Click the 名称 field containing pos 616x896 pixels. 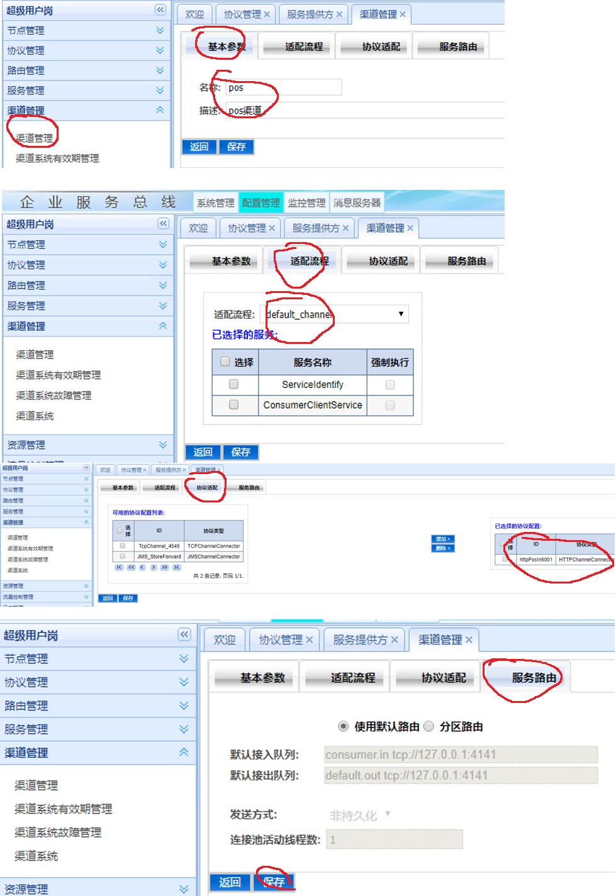284,87
